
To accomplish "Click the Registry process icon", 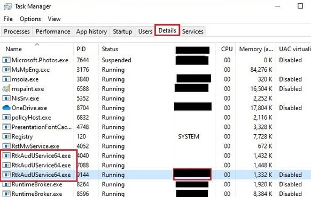I will point(6,136).
